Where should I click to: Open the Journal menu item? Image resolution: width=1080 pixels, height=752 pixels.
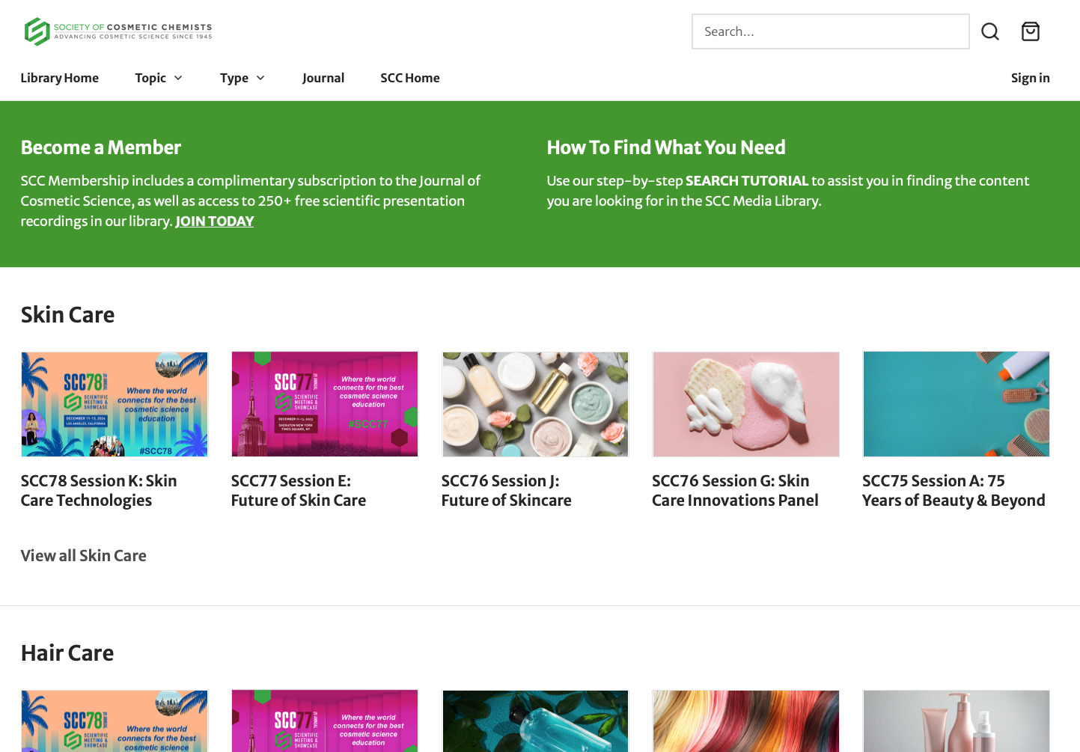click(x=323, y=78)
